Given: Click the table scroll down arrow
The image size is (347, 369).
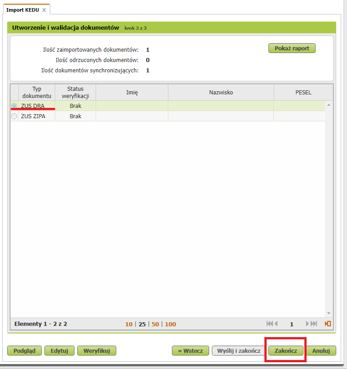Looking at the screenshot, I should pos(329,313).
